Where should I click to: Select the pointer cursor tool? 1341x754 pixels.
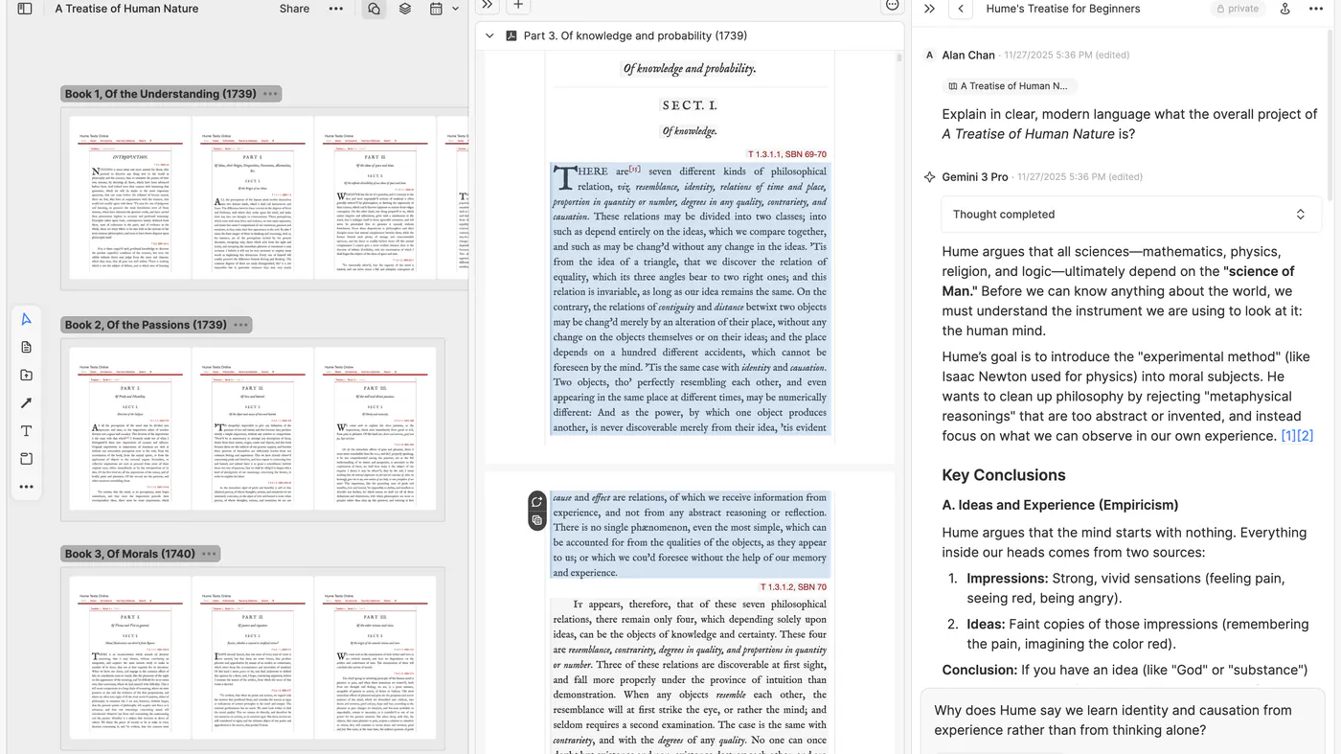26,319
